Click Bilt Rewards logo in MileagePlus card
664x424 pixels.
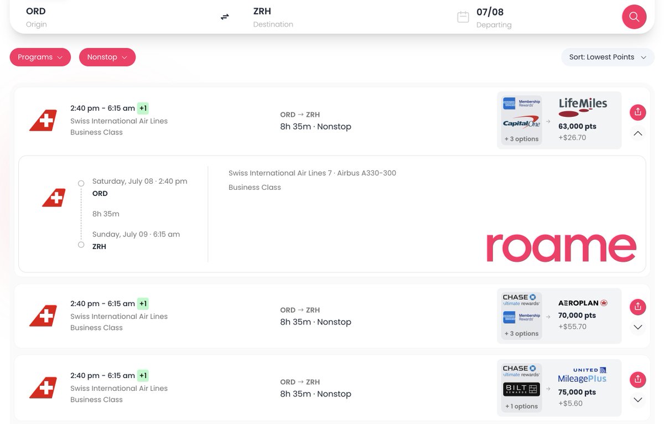[x=521, y=389]
